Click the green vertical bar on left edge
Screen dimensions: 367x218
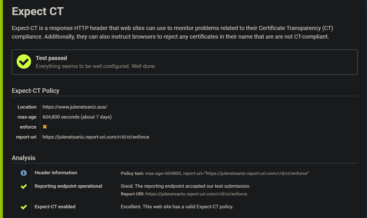point(1,109)
